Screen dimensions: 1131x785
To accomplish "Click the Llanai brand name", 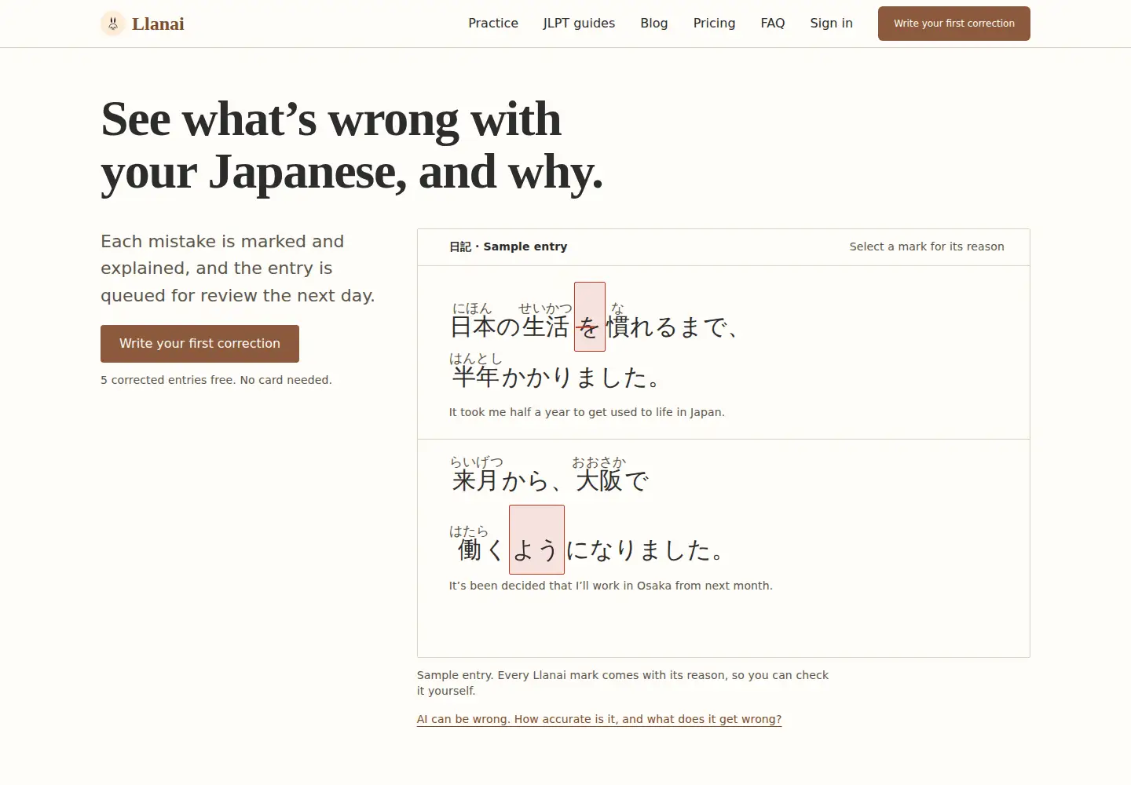I will (x=158, y=24).
